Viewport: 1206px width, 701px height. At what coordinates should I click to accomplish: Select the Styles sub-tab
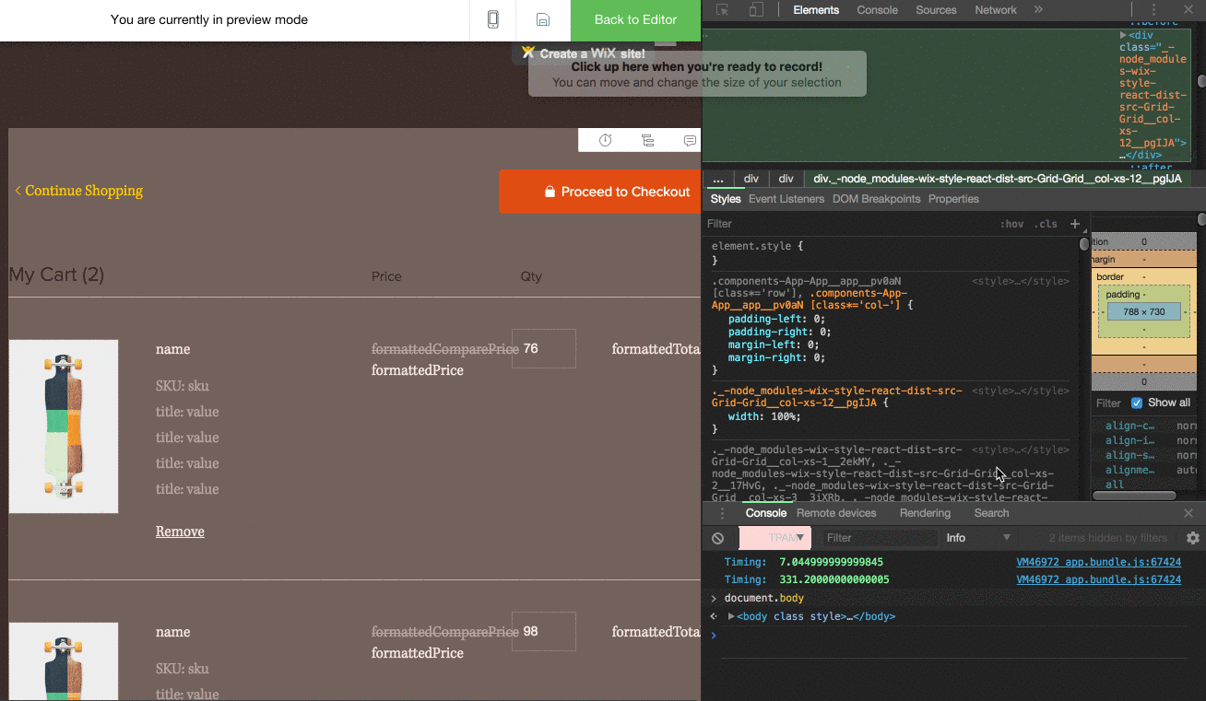(x=726, y=199)
